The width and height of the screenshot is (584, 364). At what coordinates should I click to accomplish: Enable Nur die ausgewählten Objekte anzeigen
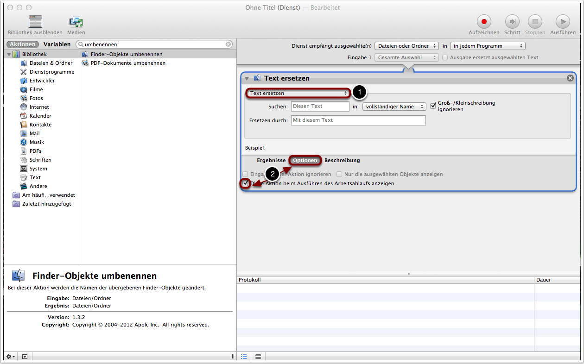coord(340,174)
